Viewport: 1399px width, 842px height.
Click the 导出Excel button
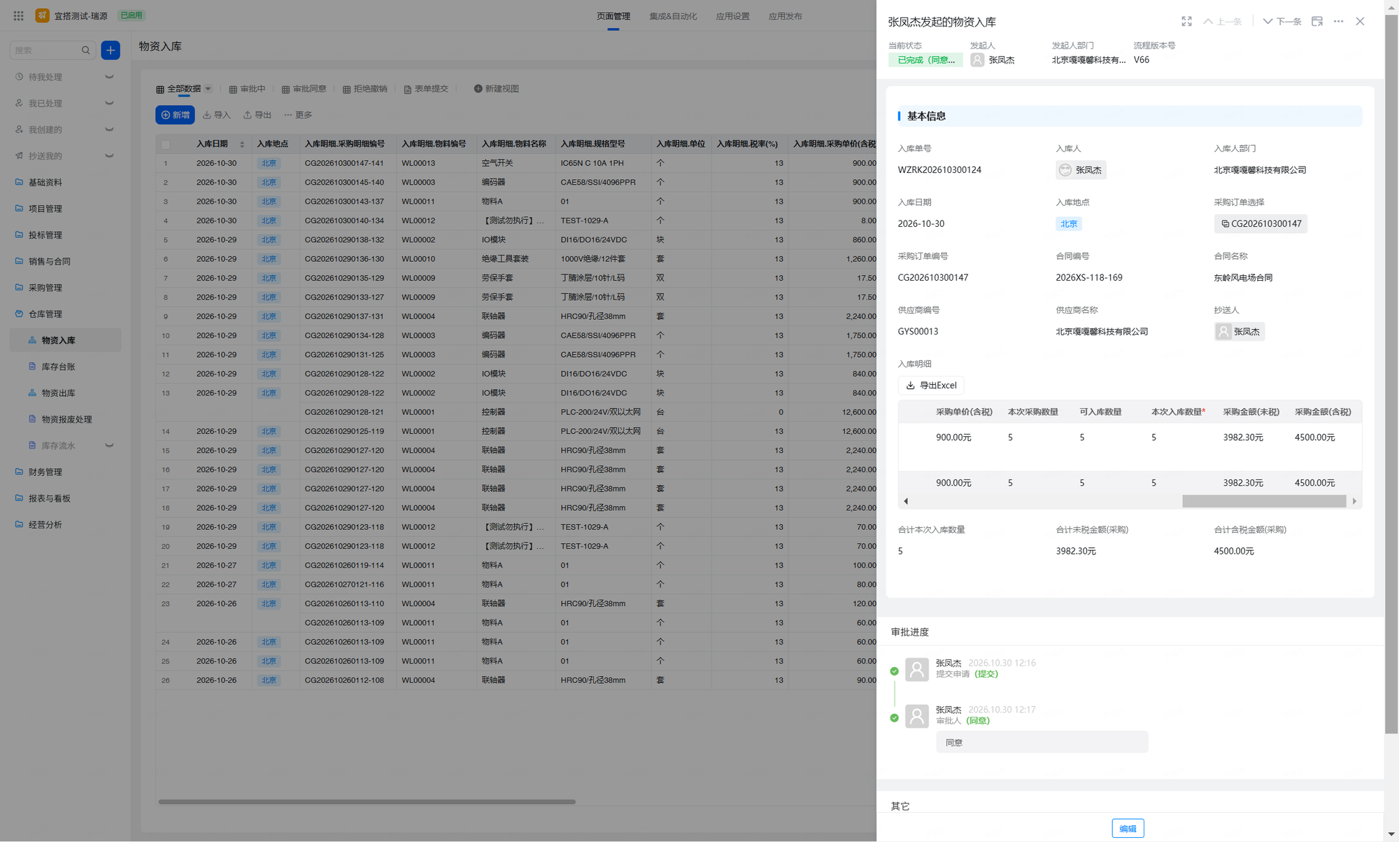(931, 386)
